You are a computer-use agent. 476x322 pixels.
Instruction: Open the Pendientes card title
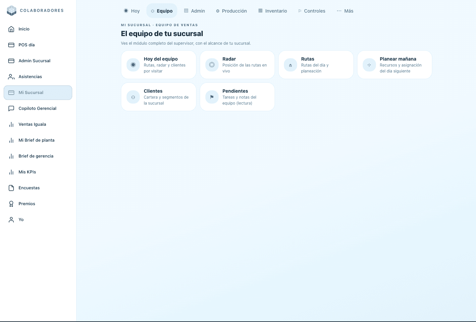point(235,91)
